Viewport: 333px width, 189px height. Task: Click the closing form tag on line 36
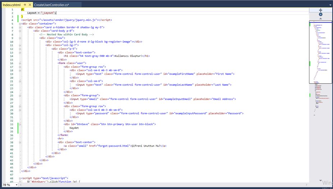tap(63, 135)
